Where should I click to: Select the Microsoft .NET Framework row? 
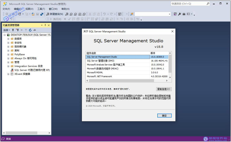click(127, 76)
